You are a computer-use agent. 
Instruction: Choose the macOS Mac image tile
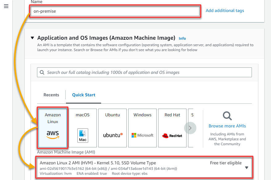point(83,128)
